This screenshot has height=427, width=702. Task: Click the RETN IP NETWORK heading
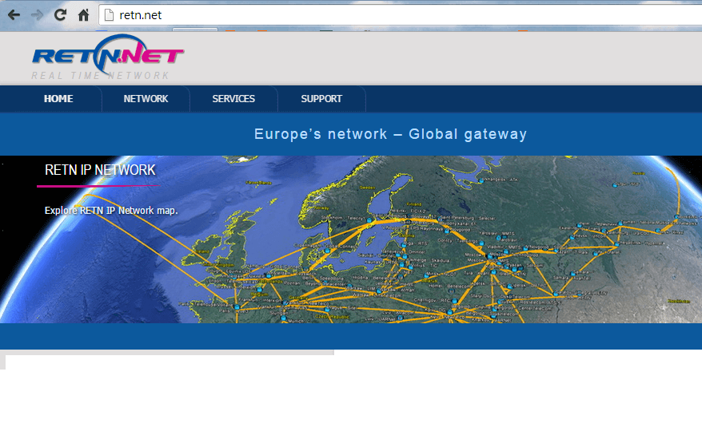pos(100,170)
